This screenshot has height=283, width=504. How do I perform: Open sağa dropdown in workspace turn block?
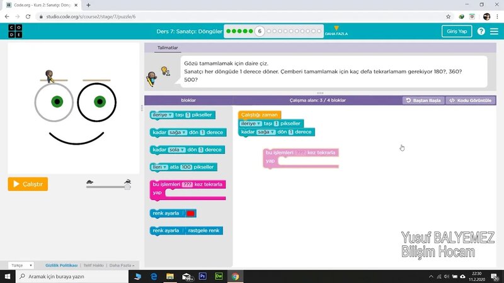[x=266, y=132]
